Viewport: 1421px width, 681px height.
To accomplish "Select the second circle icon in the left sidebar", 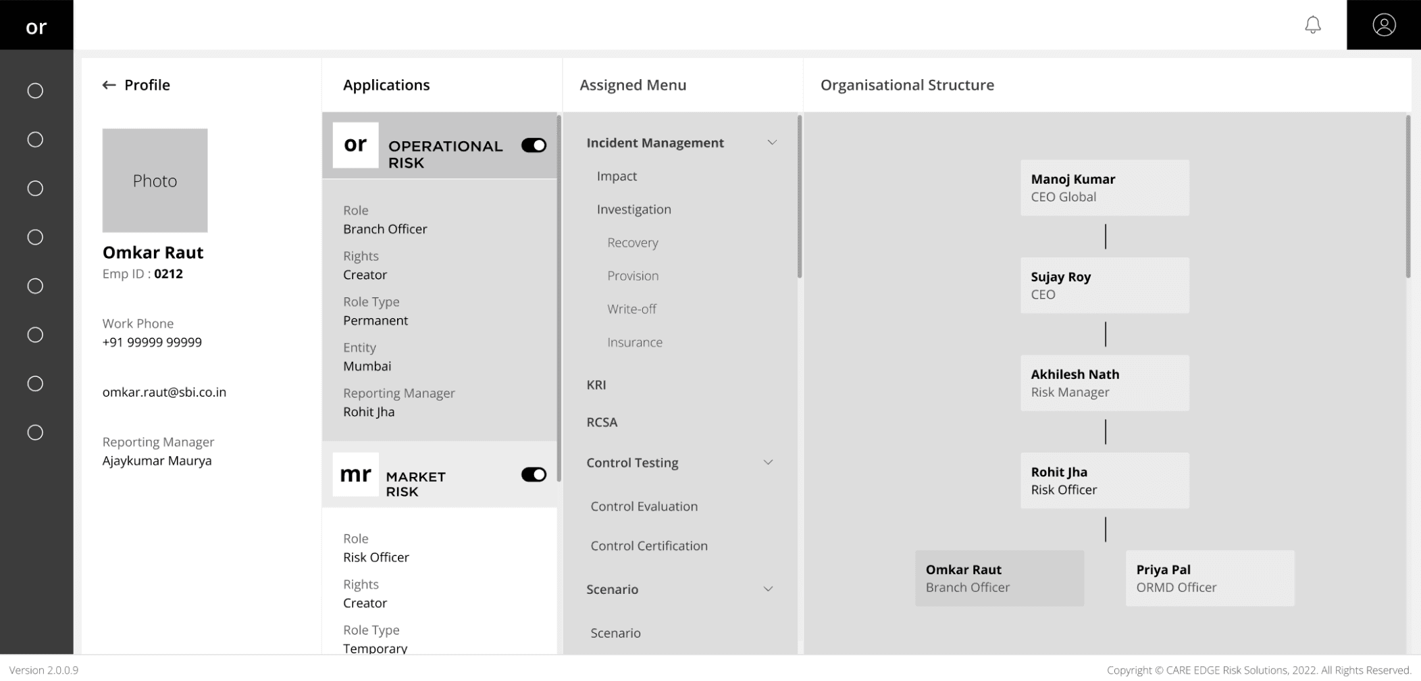I will tap(35, 139).
